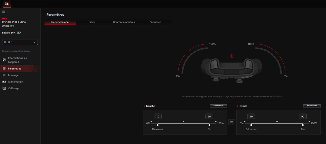Viewport: 326px width, 144px height.
Task: Open the Vibration tab
Action: coord(156,22)
